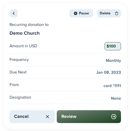Edit the $100 amount field

113,46
